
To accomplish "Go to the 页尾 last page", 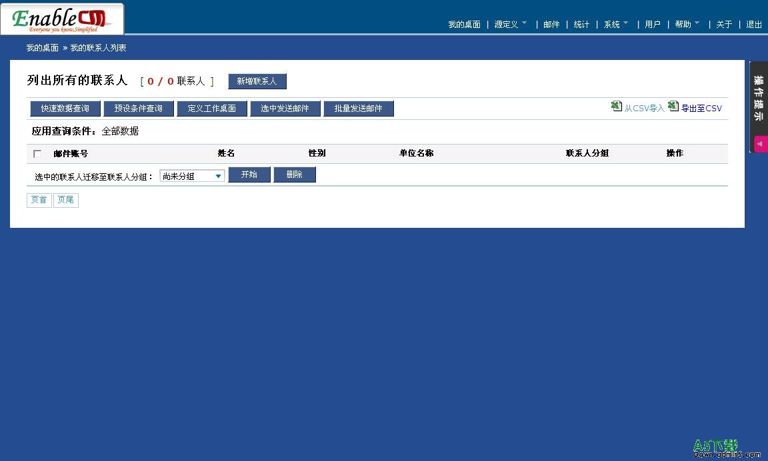I will (65, 200).
